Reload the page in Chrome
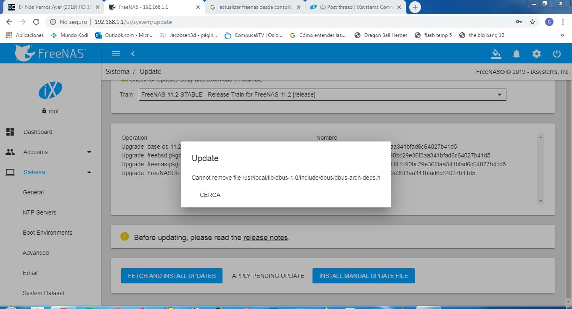Image resolution: width=572 pixels, height=309 pixels. pos(36,22)
